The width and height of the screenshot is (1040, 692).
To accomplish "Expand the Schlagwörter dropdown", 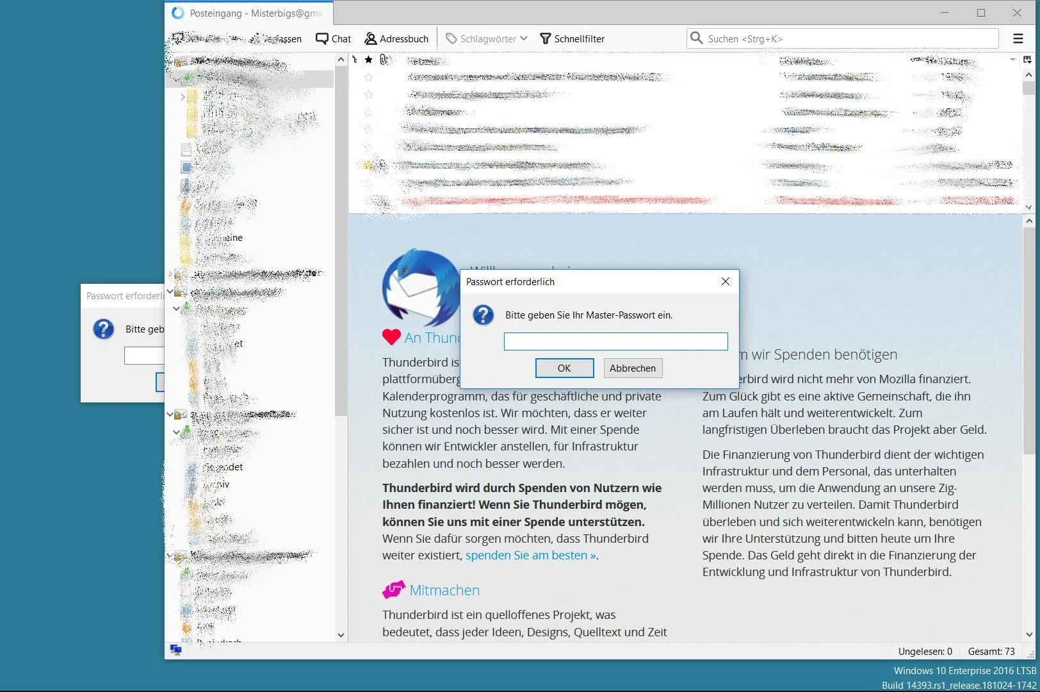I will point(486,38).
